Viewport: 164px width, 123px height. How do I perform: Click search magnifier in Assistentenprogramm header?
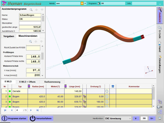coord(31,9)
